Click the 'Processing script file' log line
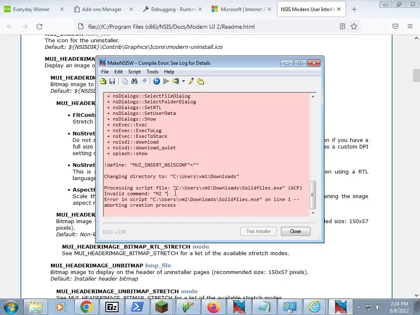The width and height of the screenshot is (420, 315). [x=203, y=188]
